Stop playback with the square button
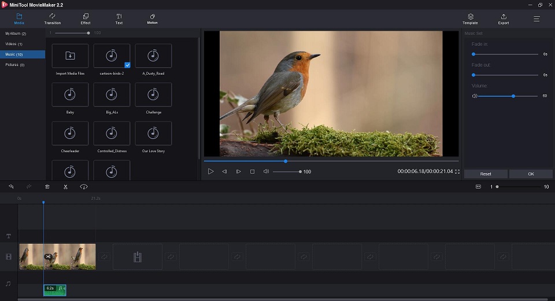 (x=253, y=171)
